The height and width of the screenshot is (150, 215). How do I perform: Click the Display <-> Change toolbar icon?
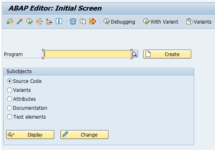pos(10,22)
